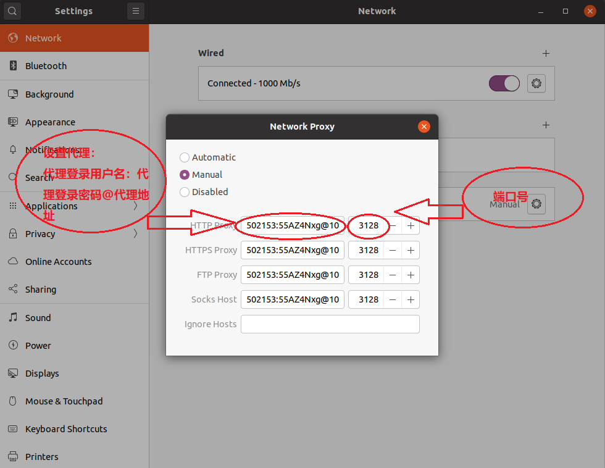
Task: Decrease HTTPS Proxy port with minus
Action: 393,251
